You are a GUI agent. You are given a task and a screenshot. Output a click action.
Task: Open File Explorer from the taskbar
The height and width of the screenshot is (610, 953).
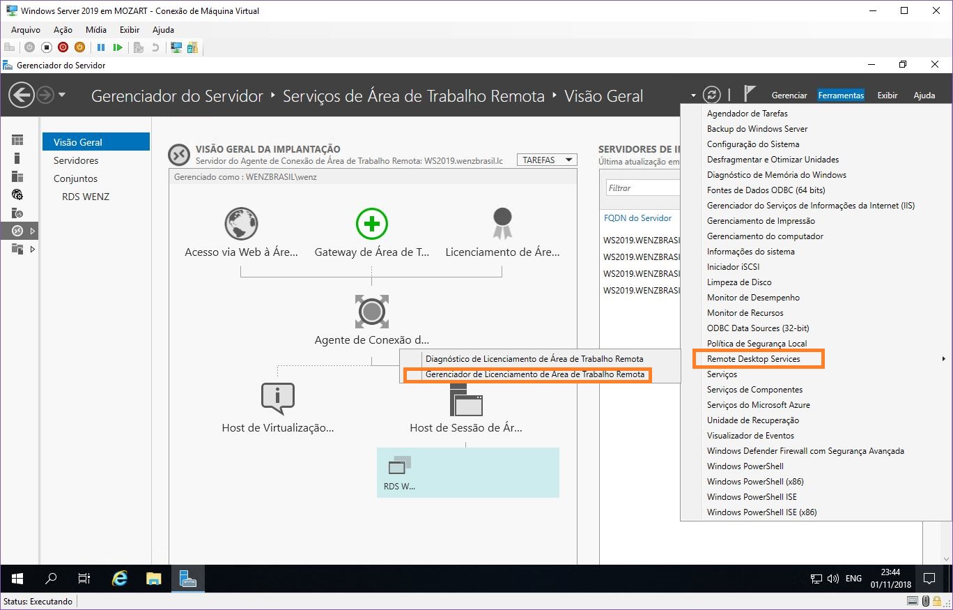(x=154, y=579)
